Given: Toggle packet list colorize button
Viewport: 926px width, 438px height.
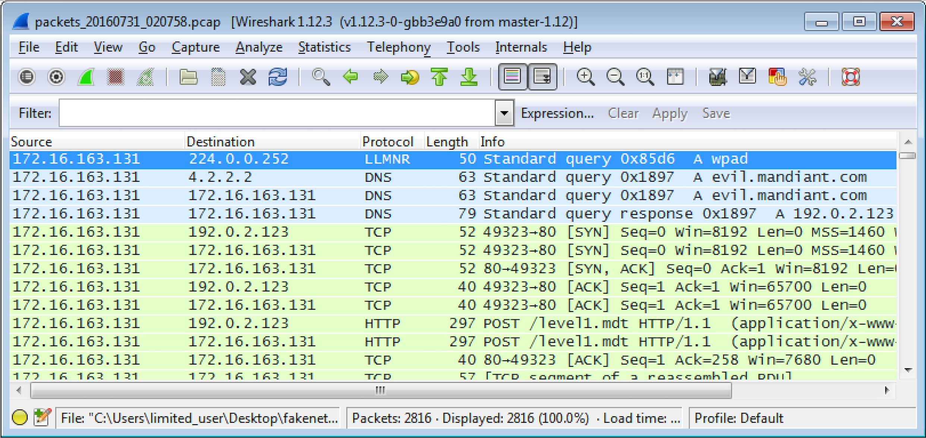Looking at the screenshot, I should click(x=513, y=77).
